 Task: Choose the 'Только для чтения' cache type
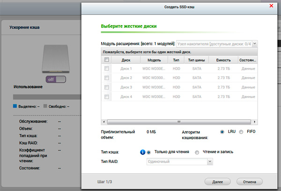(x=149, y=152)
